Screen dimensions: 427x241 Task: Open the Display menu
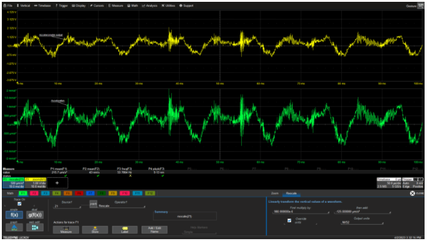pyautogui.click(x=79, y=5)
